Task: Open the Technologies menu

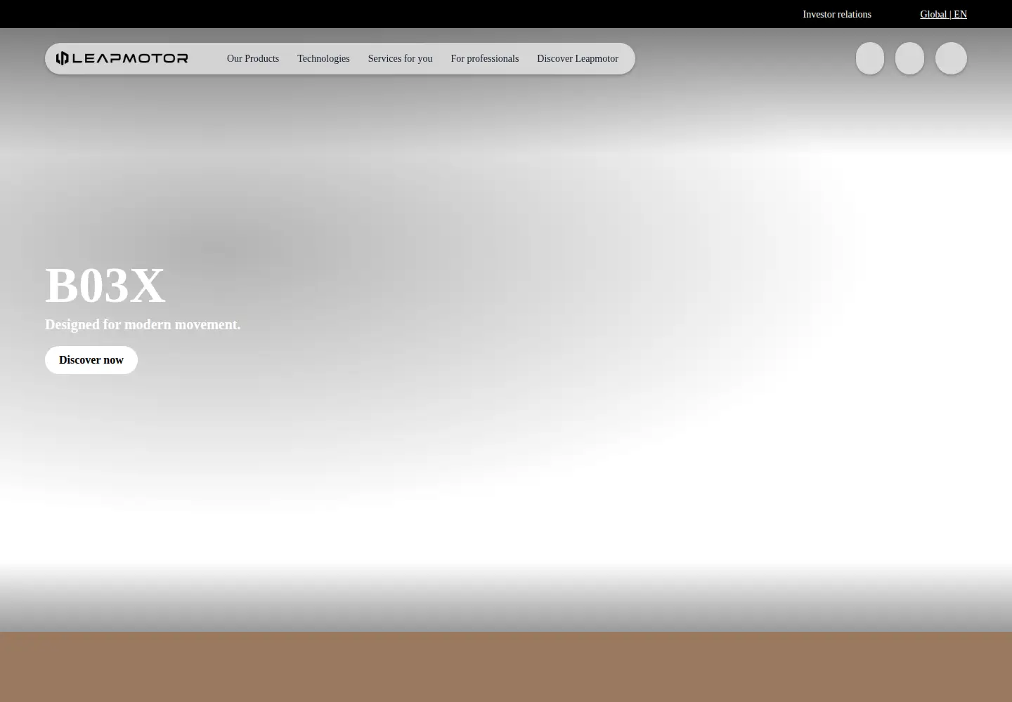Action: [323, 58]
